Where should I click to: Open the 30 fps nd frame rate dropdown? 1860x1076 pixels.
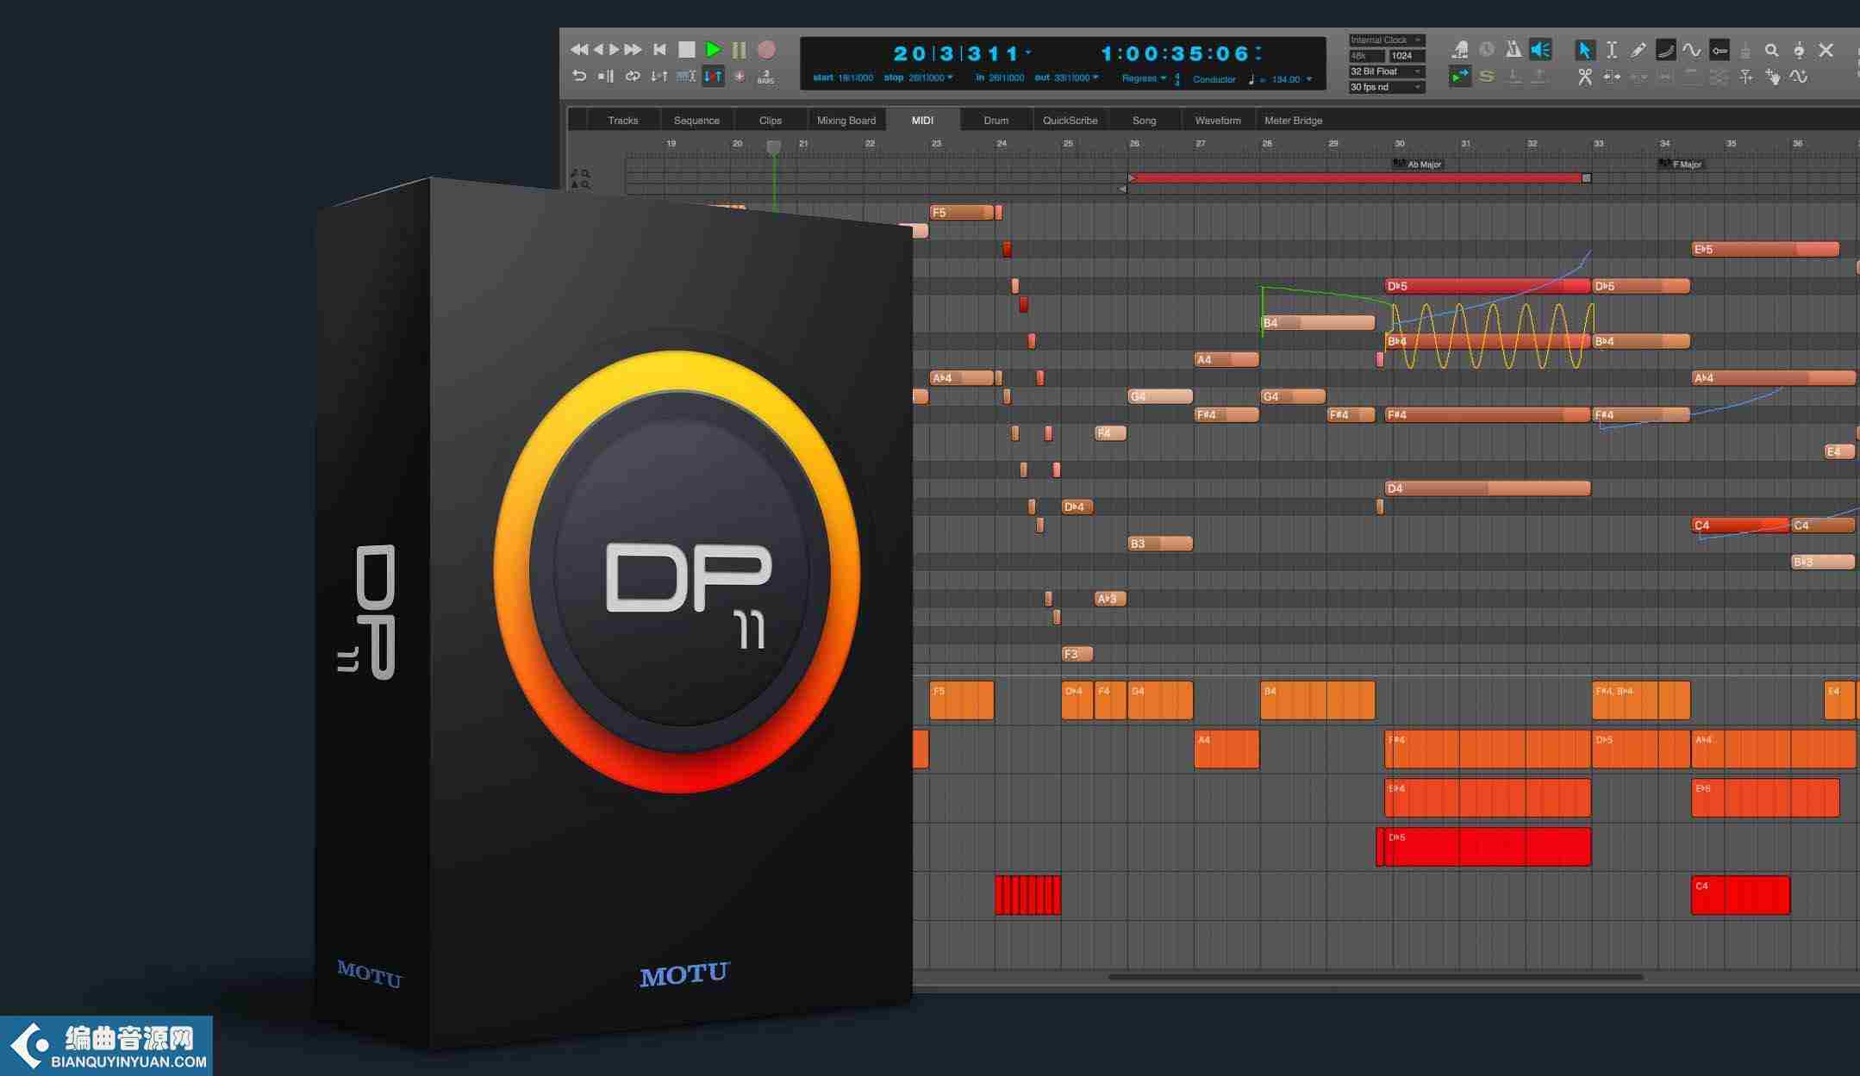point(1386,87)
